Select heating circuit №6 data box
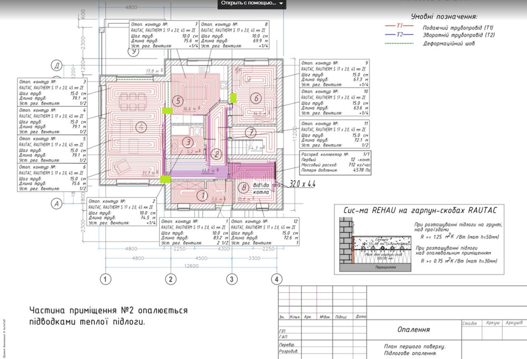 coord(52,177)
